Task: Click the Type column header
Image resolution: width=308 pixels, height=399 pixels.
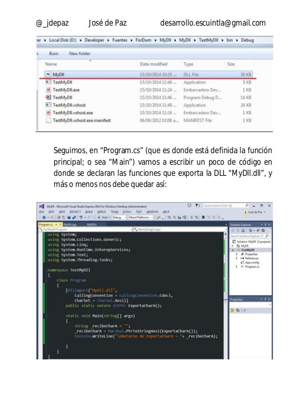Action: pyautogui.click(x=188, y=64)
